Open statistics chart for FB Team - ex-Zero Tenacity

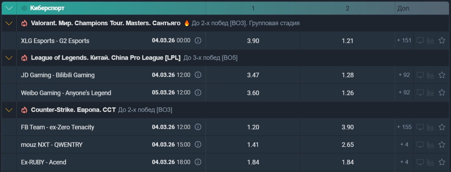pos(431,127)
